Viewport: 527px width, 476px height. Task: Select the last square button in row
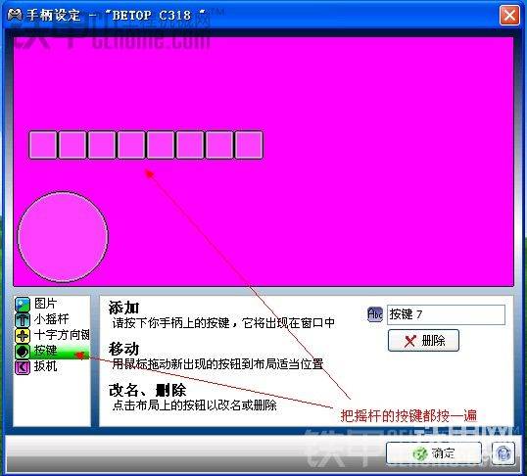point(249,145)
